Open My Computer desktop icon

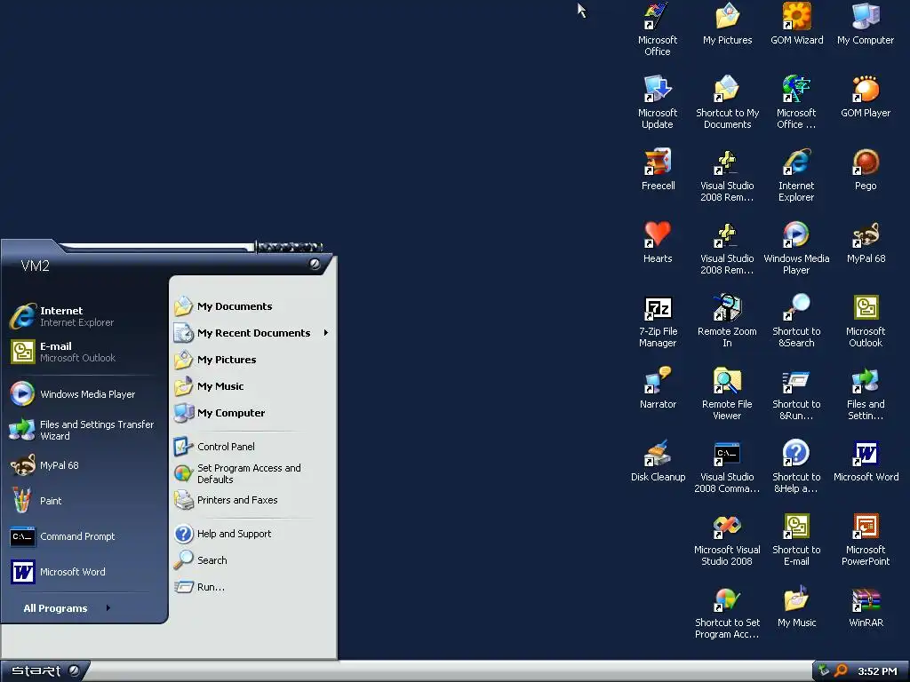click(866, 24)
